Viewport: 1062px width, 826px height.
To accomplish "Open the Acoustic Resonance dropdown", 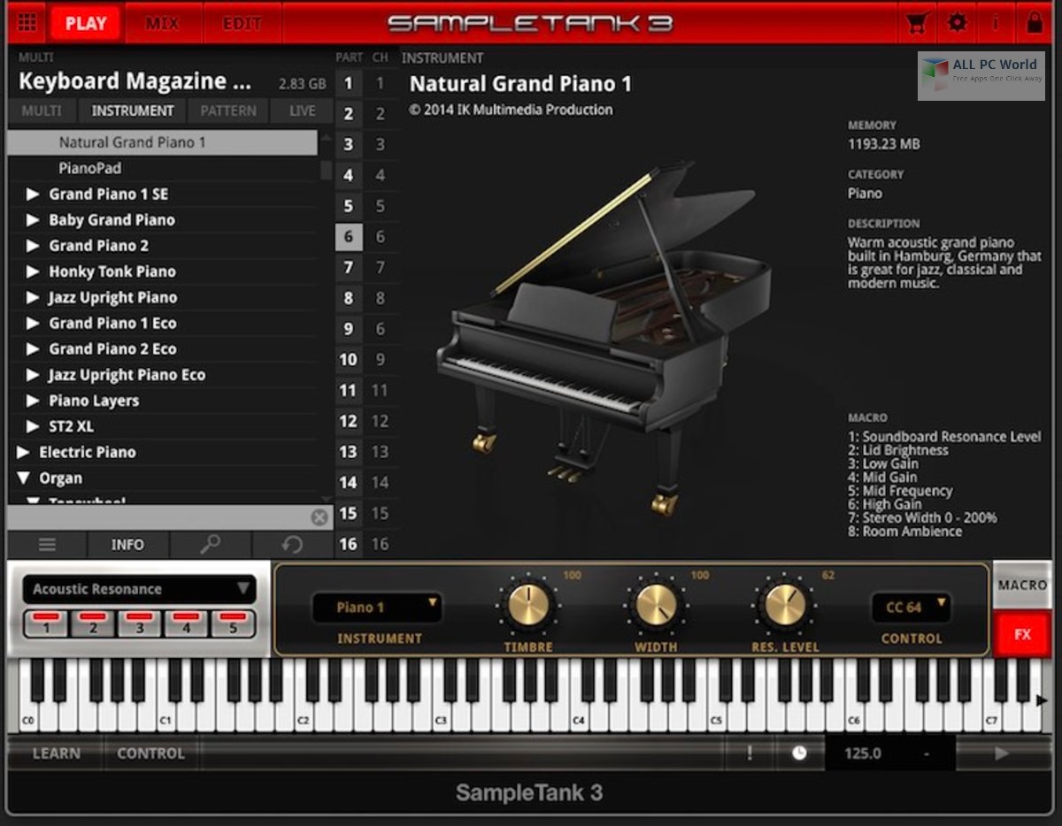I will coord(139,589).
